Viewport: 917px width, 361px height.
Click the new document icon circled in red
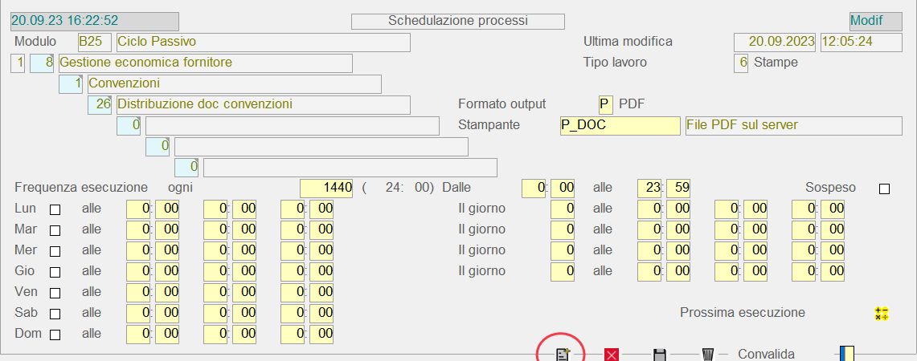coord(563,354)
